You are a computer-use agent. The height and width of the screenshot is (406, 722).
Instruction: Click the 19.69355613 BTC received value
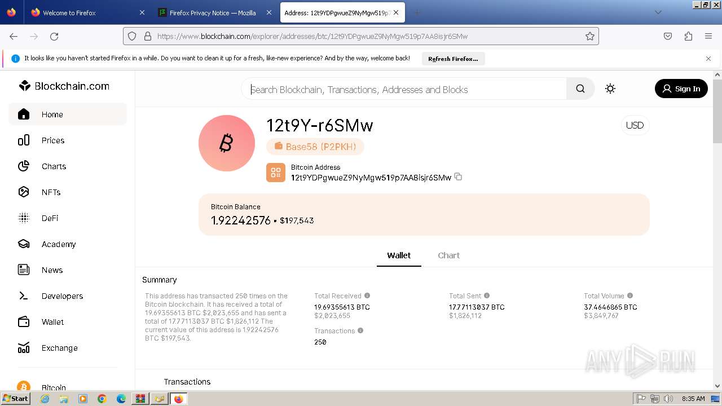342,307
